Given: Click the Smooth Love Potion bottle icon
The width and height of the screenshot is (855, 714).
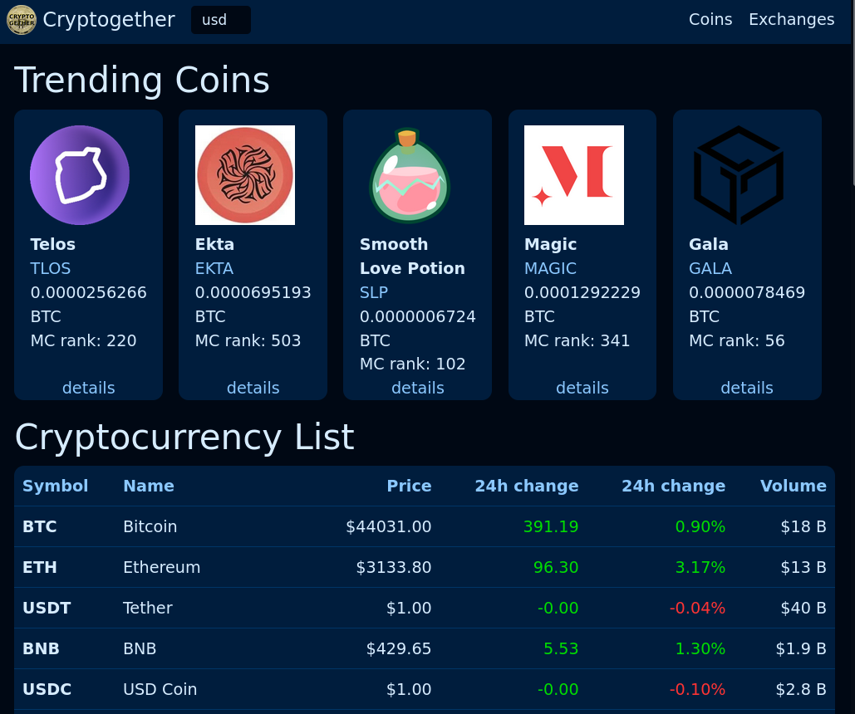Looking at the screenshot, I should pyautogui.click(x=410, y=175).
